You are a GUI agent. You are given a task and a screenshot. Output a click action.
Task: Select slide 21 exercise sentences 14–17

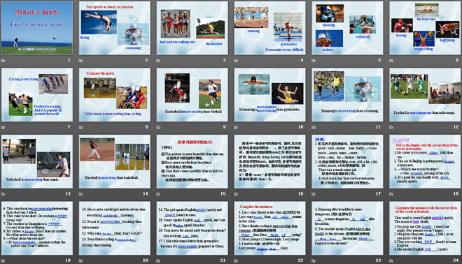pos(192,228)
